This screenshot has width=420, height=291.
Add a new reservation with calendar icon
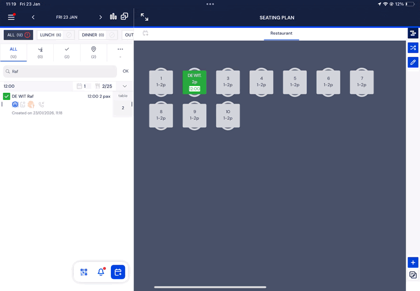pyautogui.click(x=118, y=272)
